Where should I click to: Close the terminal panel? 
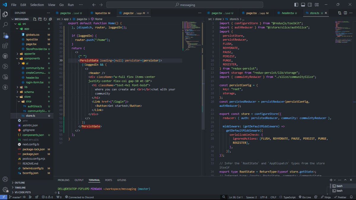tap(352, 180)
